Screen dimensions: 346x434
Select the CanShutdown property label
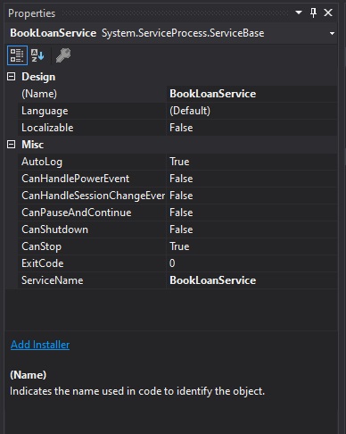[x=54, y=230]
